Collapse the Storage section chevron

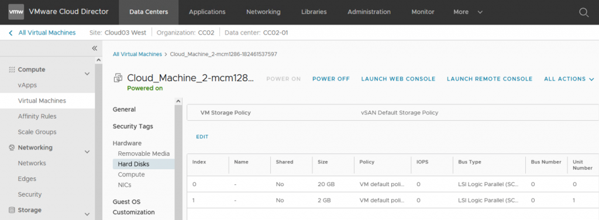point(87,214)
